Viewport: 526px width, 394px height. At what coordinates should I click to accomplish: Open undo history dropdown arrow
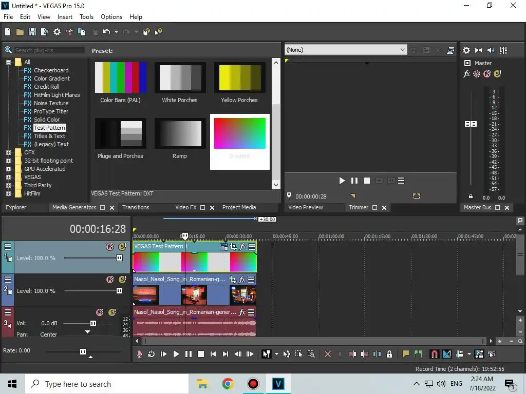(x=116, y=32)
